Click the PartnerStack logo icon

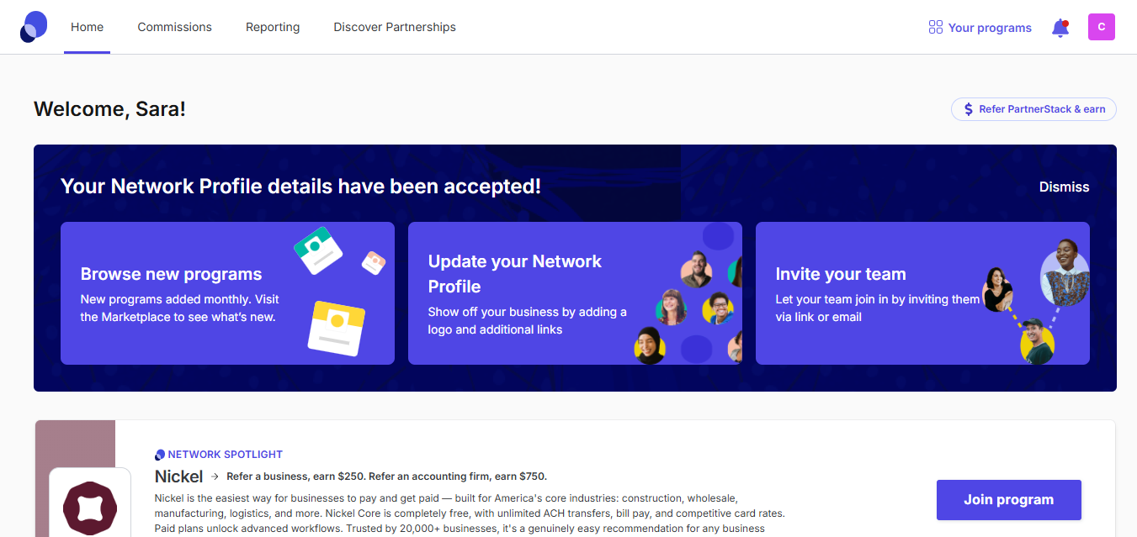click(34, 27)
